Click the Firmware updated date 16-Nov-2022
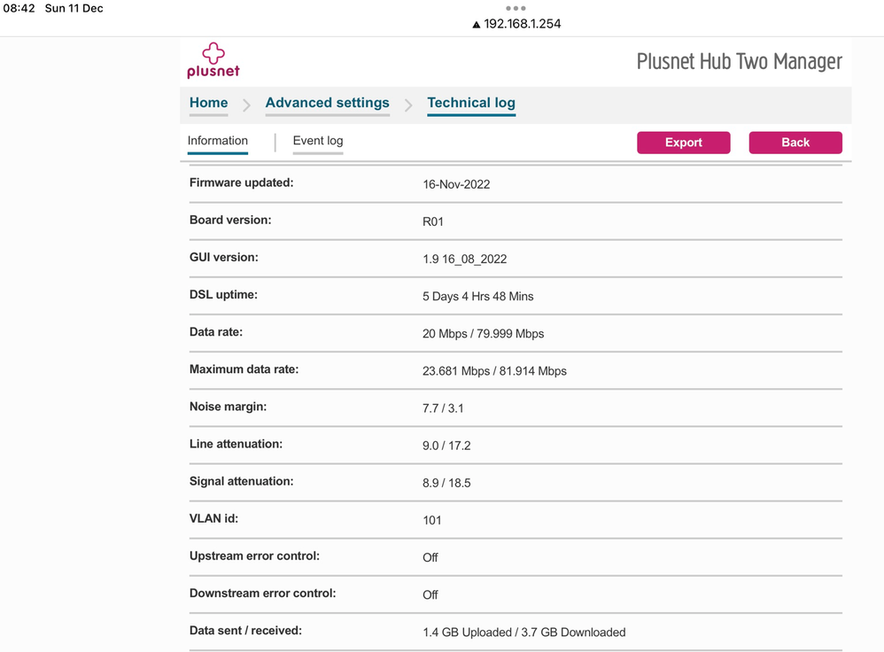884x652 pixels. (456, 184)
